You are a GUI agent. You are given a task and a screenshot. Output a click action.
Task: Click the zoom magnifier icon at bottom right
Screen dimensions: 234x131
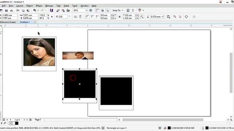231,120
